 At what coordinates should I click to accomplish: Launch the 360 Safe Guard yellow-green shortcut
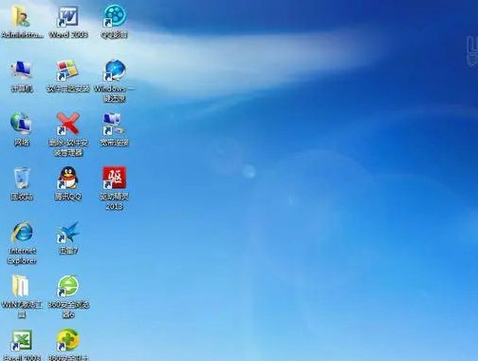[68, 340]
